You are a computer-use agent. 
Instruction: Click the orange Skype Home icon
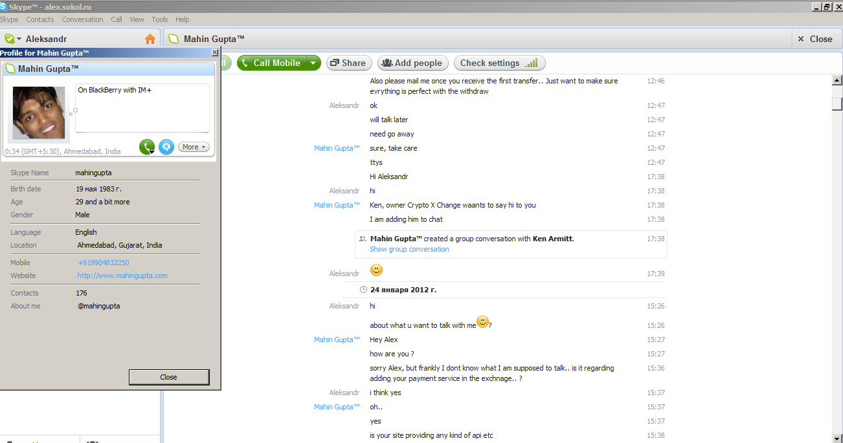click(x=150, y=39)
